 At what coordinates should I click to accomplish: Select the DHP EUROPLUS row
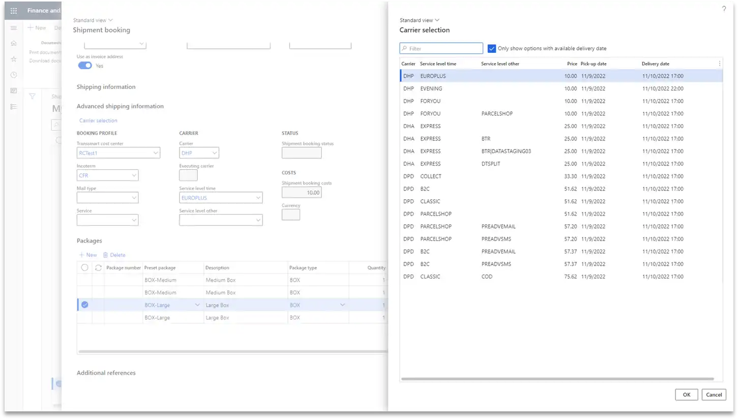(561, 76)
